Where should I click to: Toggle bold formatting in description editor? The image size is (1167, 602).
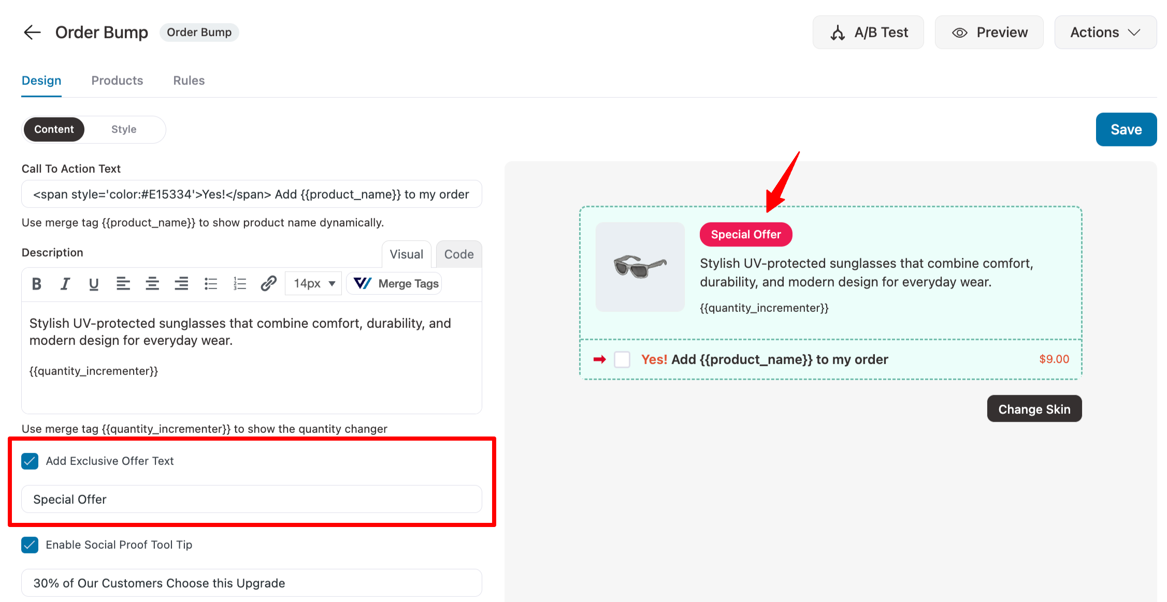(36, 283)
